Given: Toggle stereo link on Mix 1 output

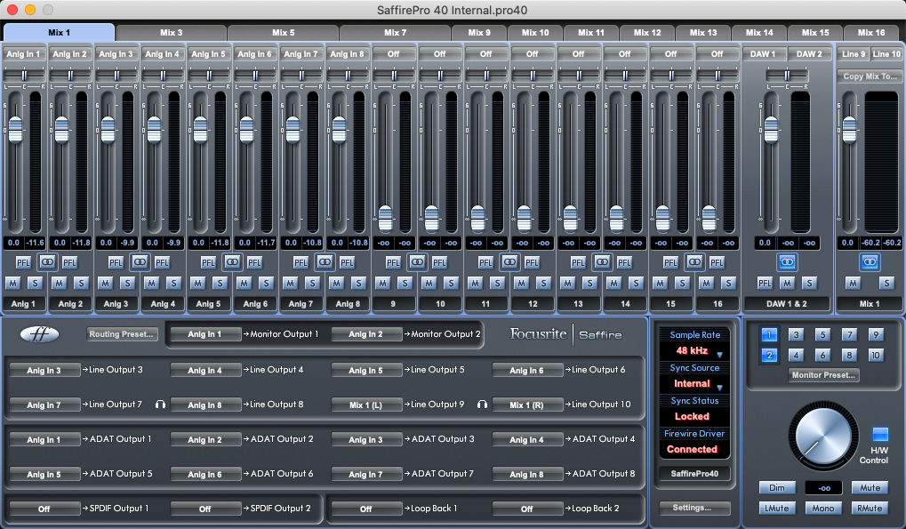Looking at the screenshot, I should coord(870,262).
